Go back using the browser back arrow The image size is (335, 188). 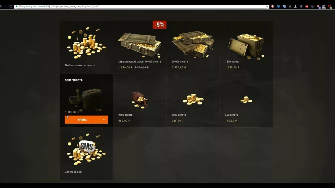[1, 6]
